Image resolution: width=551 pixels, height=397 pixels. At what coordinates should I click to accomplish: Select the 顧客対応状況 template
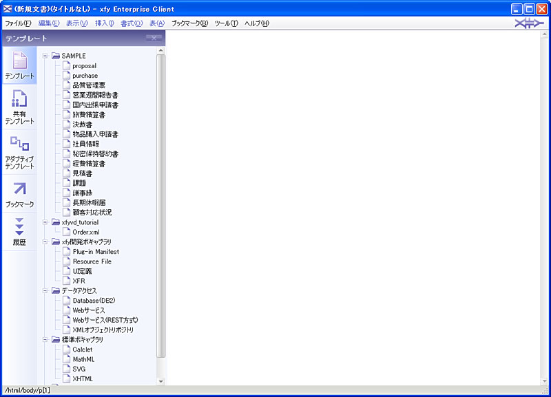coord(92,212)
